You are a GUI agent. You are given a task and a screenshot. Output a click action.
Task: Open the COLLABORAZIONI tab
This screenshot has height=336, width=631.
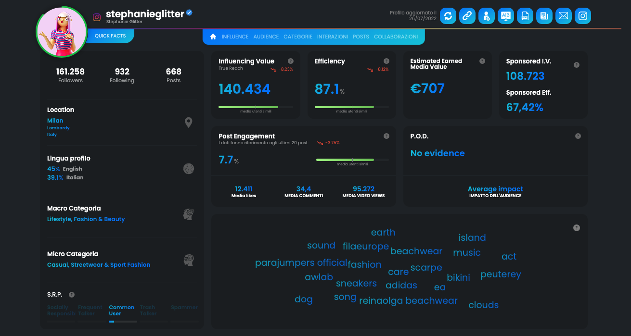(x=396, y=37)
